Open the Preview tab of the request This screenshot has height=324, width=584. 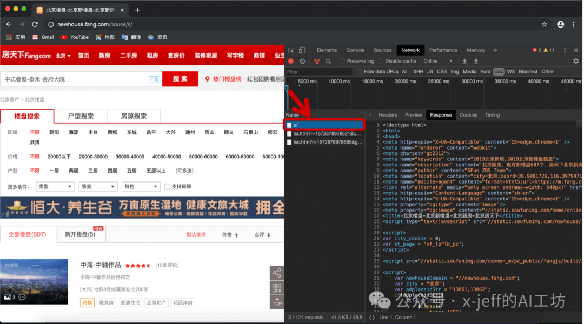pos(414,115)
